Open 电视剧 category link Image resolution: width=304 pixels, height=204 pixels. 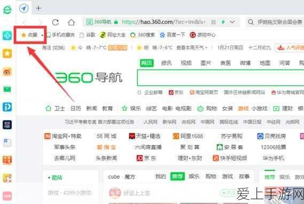tap(183, 108)
